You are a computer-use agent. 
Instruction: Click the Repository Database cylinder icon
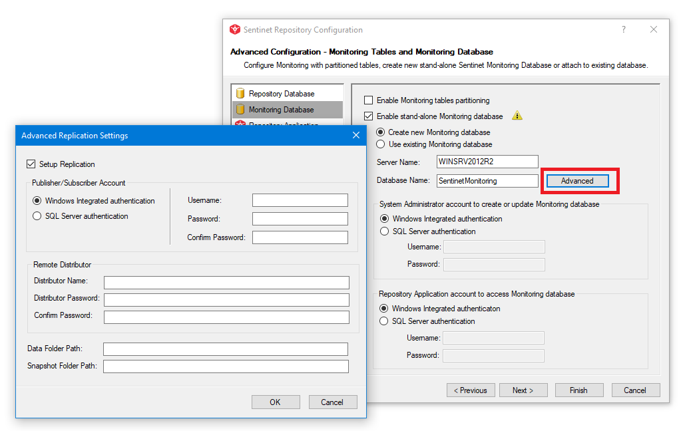(240, 93)
